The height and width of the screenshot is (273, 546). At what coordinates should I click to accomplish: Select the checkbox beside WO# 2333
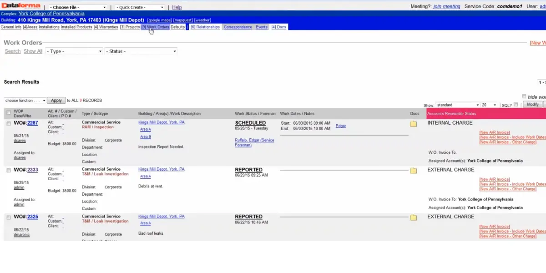(9, 170)
